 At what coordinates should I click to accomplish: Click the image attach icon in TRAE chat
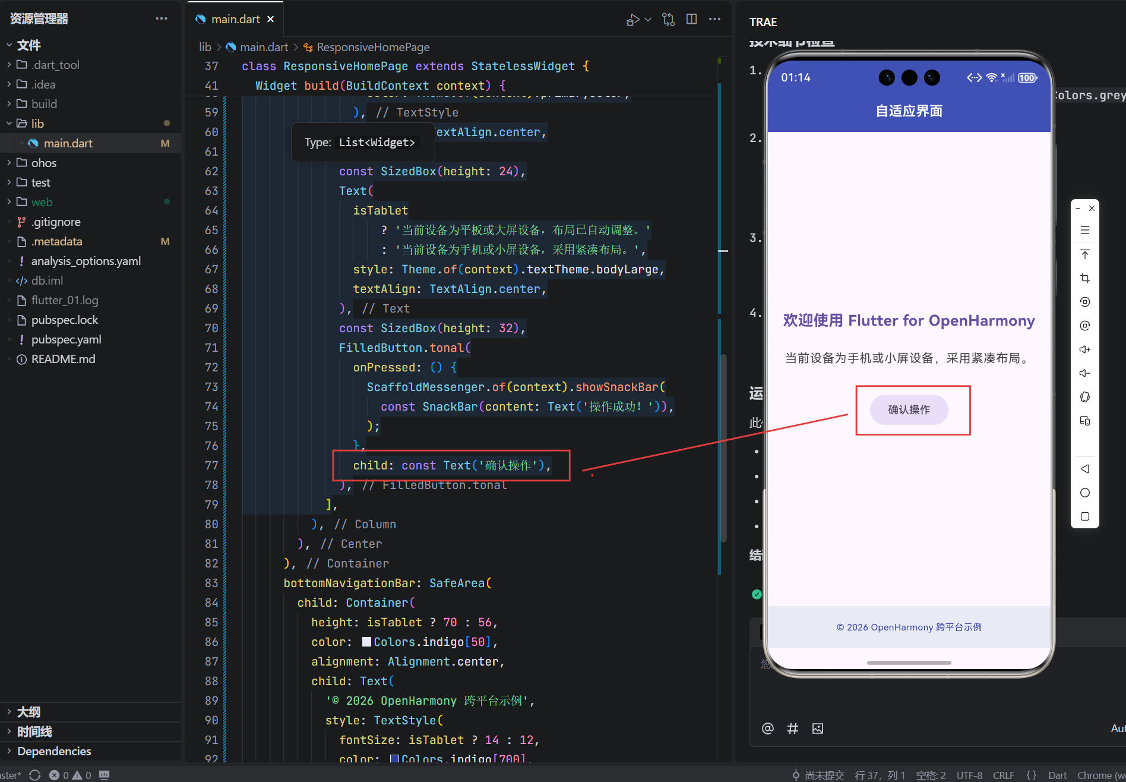818,729
